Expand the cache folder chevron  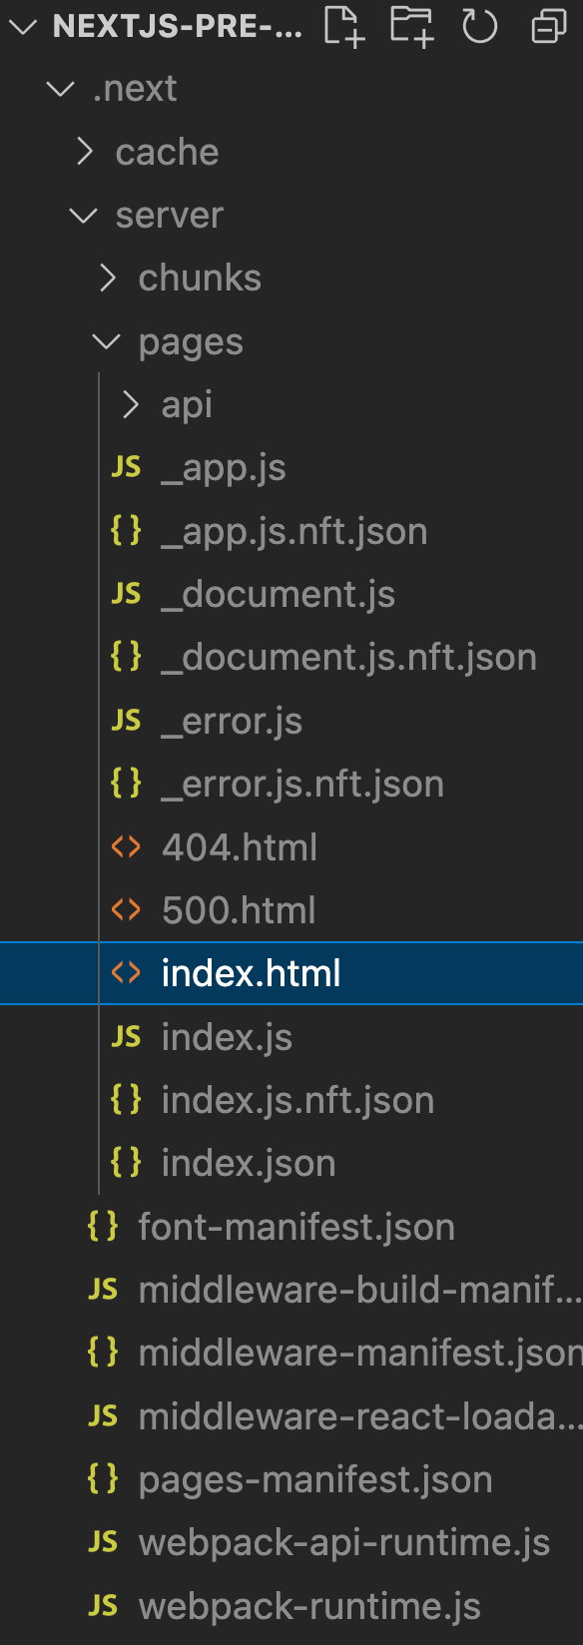click(x=85, y=152)
